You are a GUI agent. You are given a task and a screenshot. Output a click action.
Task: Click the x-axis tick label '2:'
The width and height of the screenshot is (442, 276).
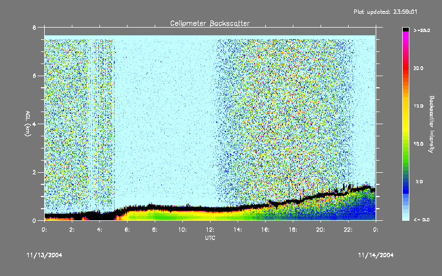tap(72, 230)
